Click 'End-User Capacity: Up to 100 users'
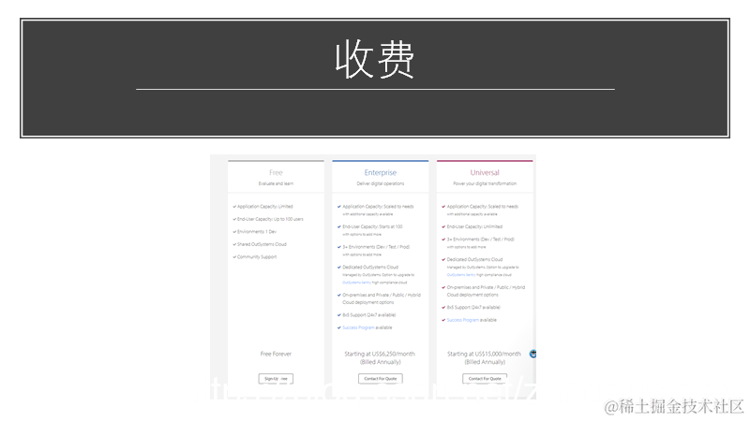The width and height of the screenshot is (750, 421). tap(270, 219)
